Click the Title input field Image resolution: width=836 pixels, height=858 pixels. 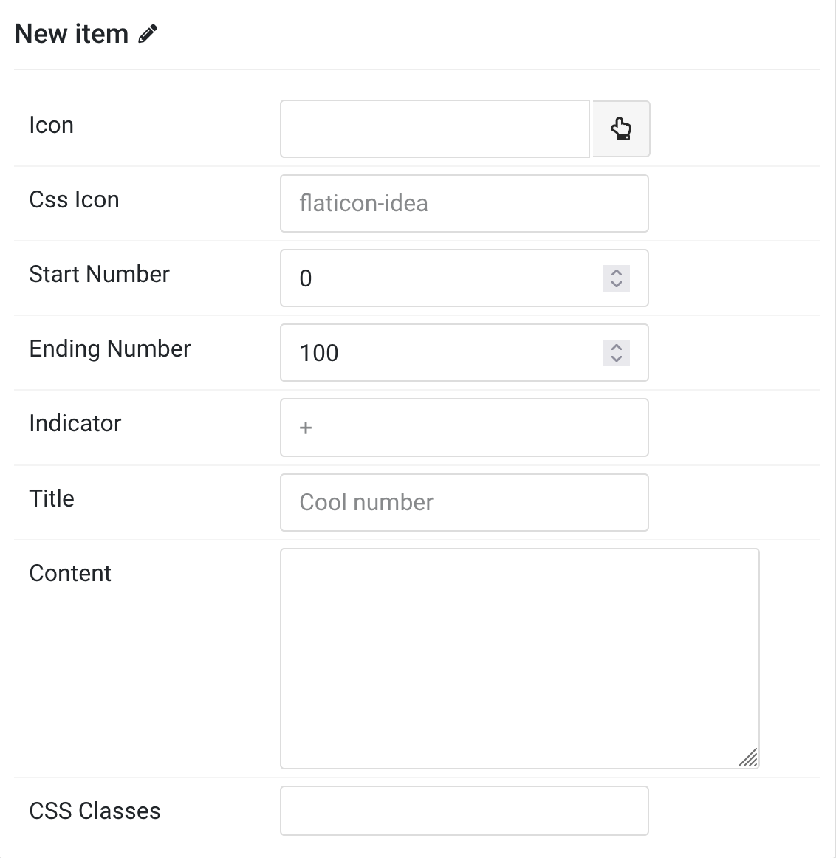[465, 502]
